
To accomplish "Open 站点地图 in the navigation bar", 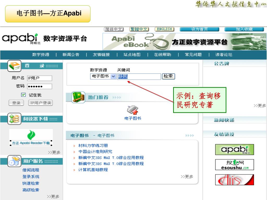I will (x=132, y=55).
